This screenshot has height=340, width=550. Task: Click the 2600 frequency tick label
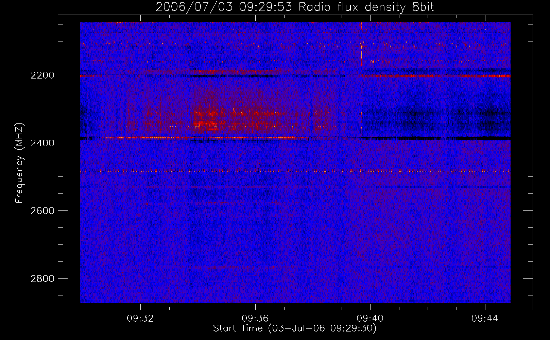point(42,211)
